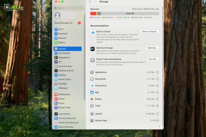Image resolution: width=206 pixels, height=137 pixels.
Task: Click the iCloud Drive row label
Action: pyautogui.click(x=101, y=86)
